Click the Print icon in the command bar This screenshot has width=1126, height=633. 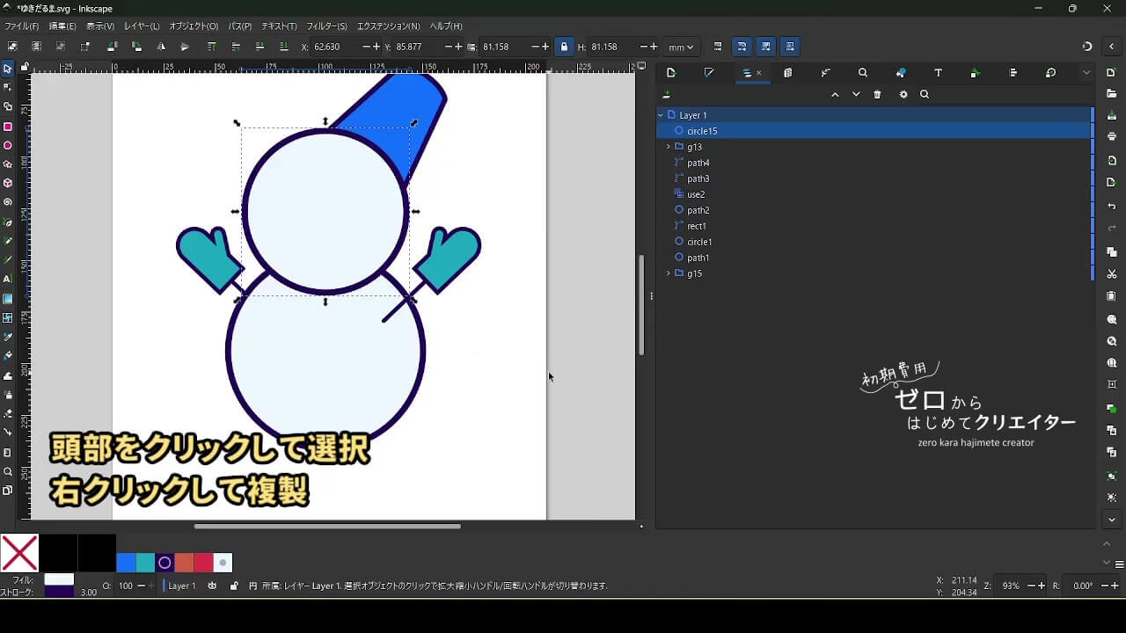[x=1112, y=136]
